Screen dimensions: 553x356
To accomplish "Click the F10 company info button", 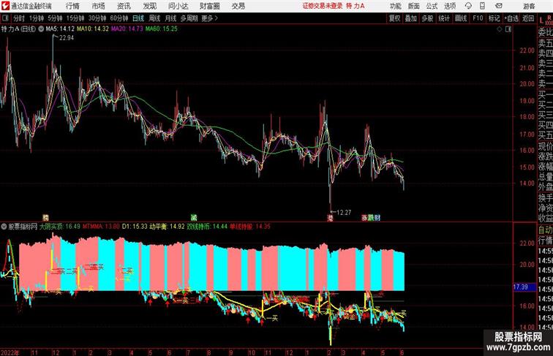I will coord(478,18).
